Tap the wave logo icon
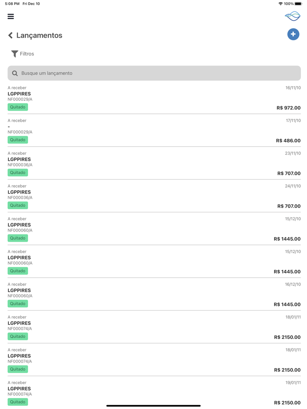 [x=293, y=16]
